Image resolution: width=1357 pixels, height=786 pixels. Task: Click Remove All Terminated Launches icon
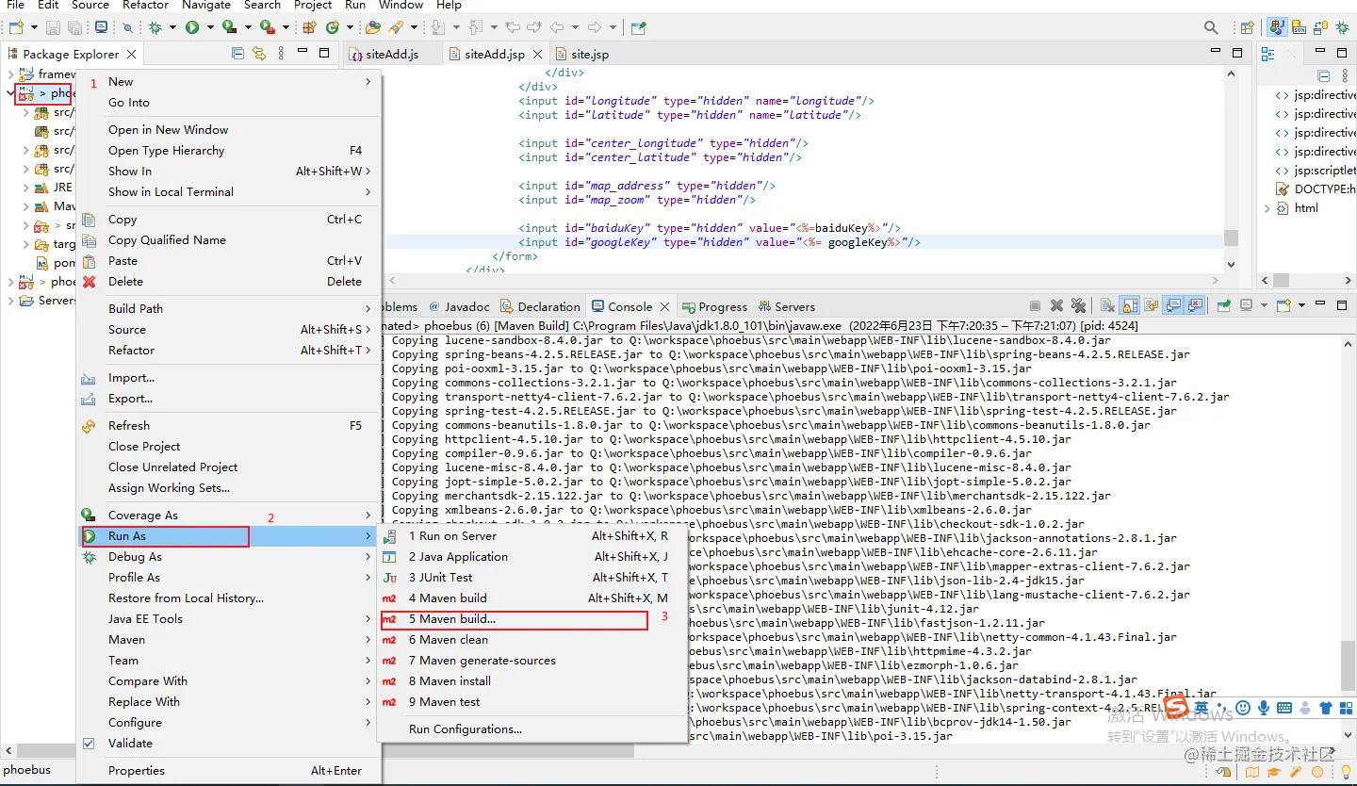coord(1078,306)
